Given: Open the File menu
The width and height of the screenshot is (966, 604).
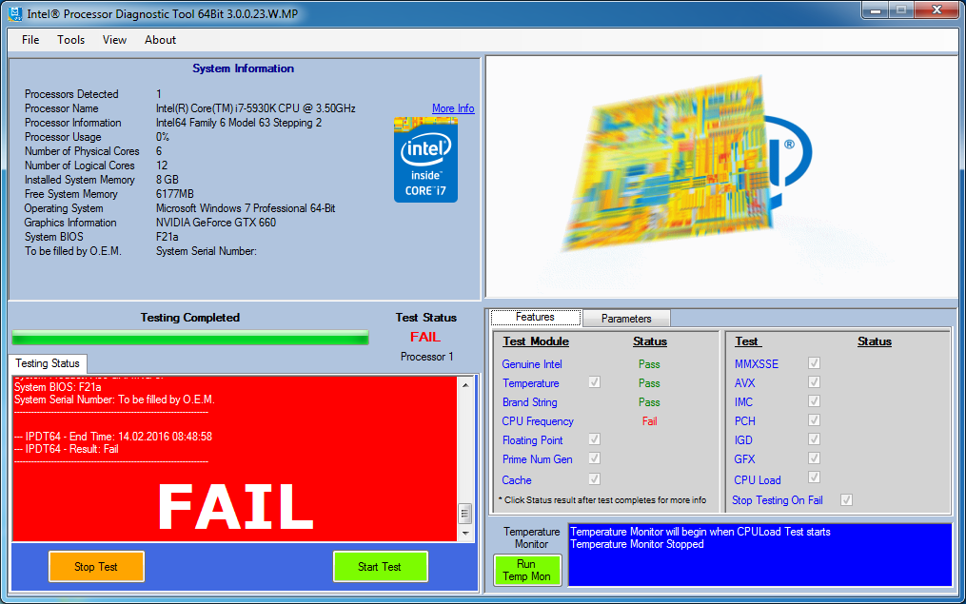Looking at the screenshot, I should pos(30,39).
